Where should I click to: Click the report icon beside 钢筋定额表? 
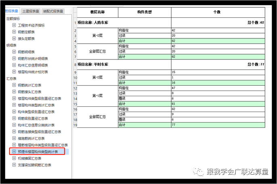pos(14,32)
